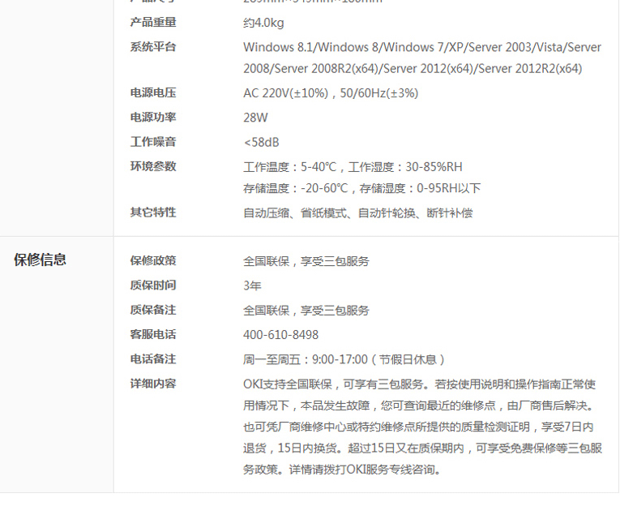This screenshot has width=620, height=515.
Task: Click the AC 220V voltage value
Action: coord(331,93)
